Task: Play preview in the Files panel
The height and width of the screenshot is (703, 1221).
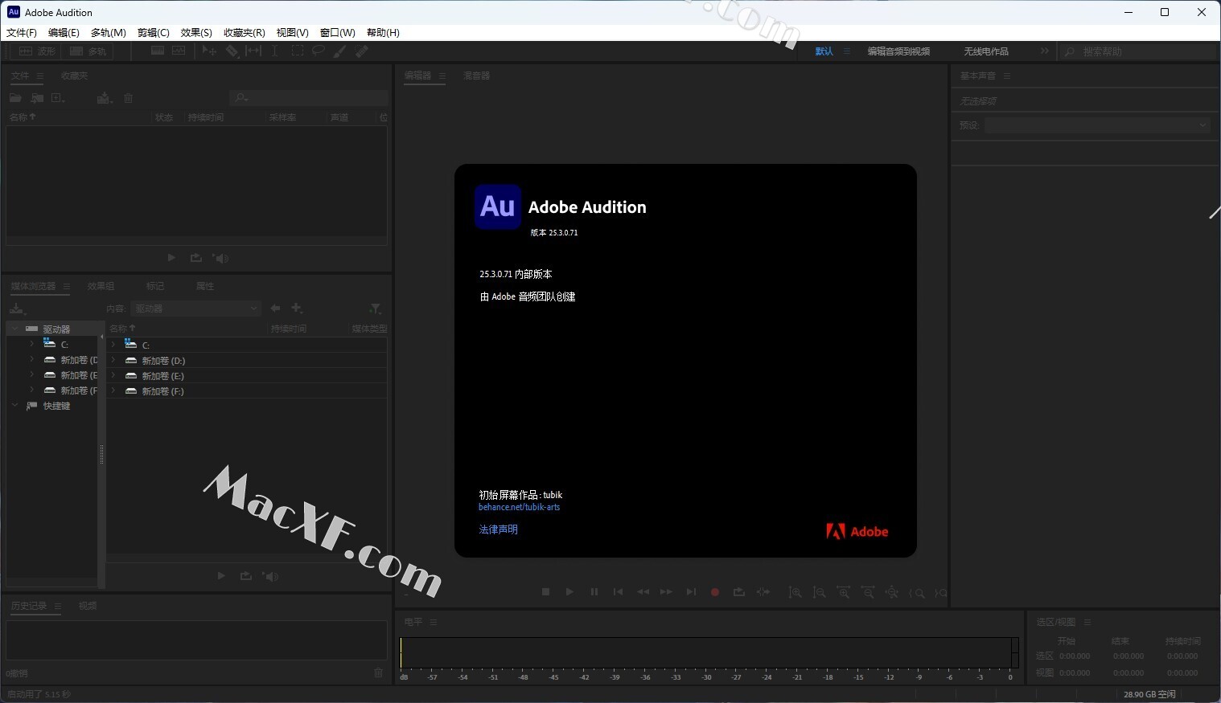Action: [171, 258]
